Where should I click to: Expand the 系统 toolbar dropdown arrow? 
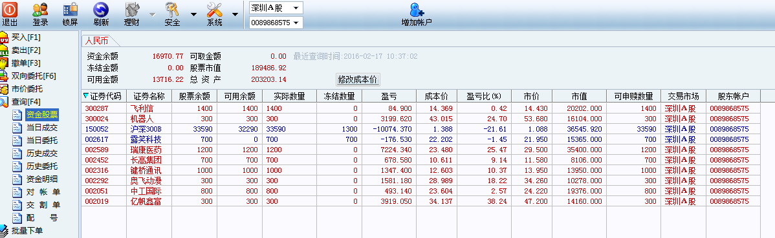(x=235, y=14)
